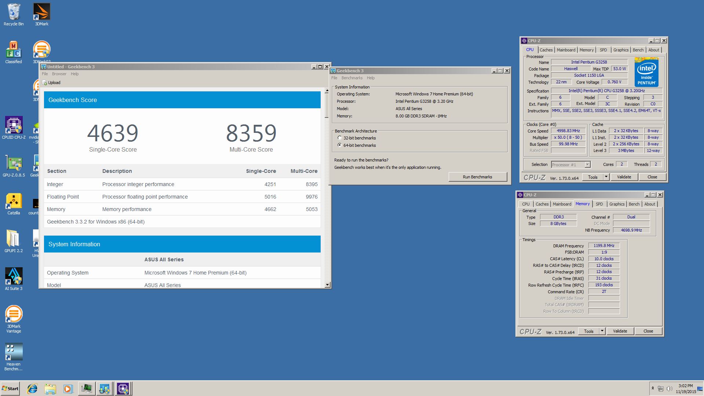This screenshot has height=396, width=704.
Task: Click the Single-Core Score 4639
Action: (x=113, y=133)
